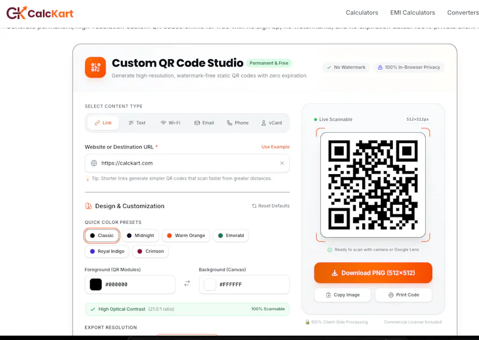Click the QR code preview image
479x340 pixels.
tap(372, 185)
